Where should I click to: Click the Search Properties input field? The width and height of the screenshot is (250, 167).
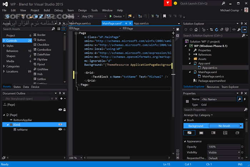(x=214, y=110)
